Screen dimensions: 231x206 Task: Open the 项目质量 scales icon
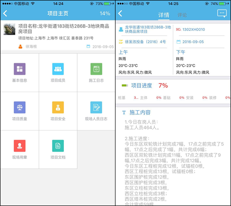tap(19, 107)
